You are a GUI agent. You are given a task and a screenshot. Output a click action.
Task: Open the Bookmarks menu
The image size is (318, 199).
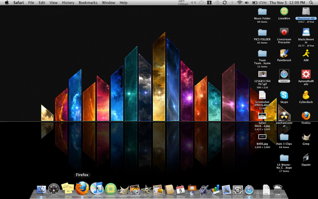[x=88, y=2]
